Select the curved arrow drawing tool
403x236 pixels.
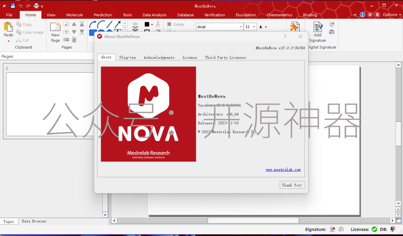(93, 25)
